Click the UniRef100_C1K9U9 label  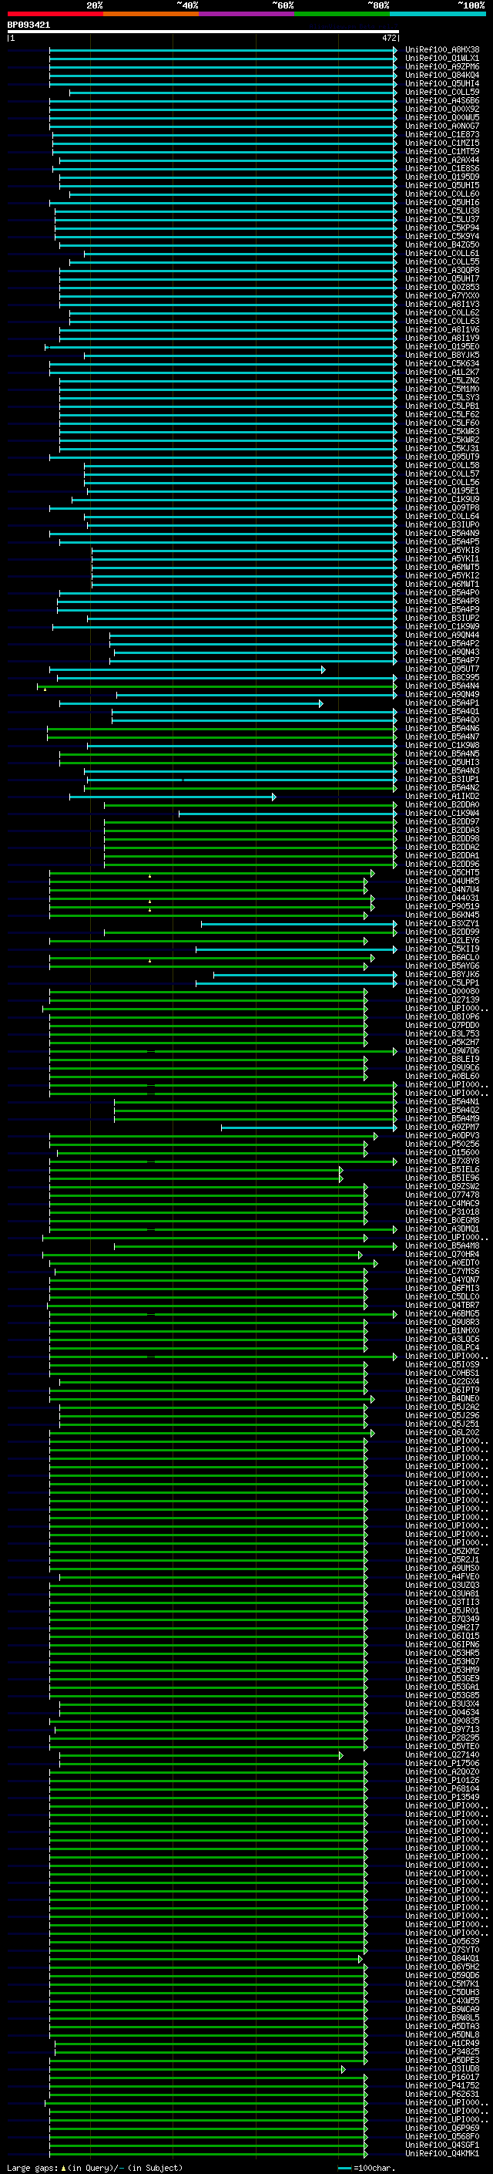pyautogui.click(x=442, y=500)
